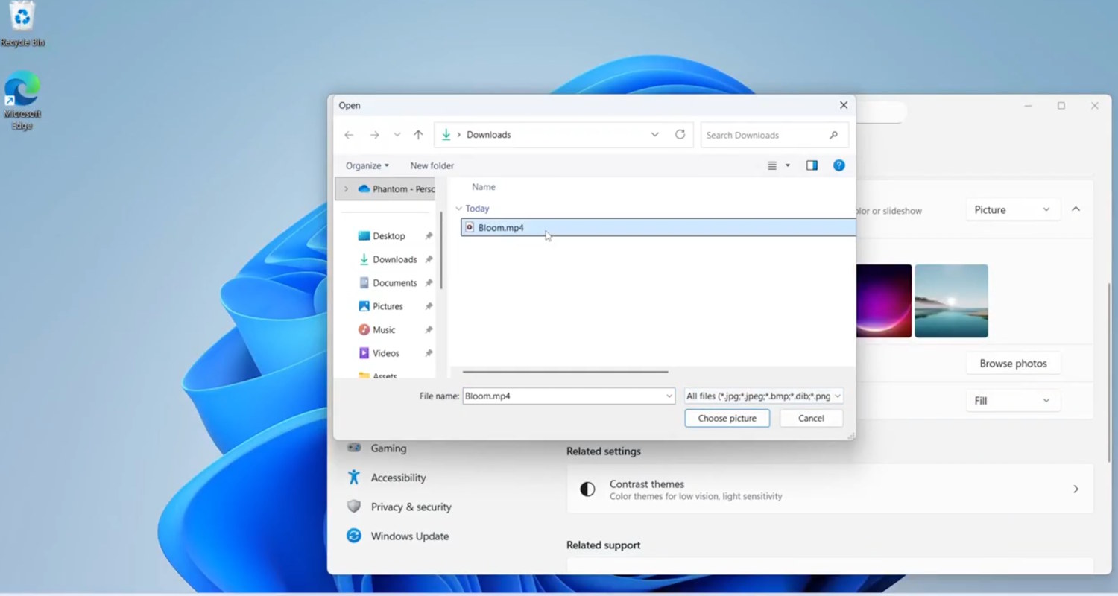
Task: Refresh the Downloads folder listing
Action: [x=680, y=135]
